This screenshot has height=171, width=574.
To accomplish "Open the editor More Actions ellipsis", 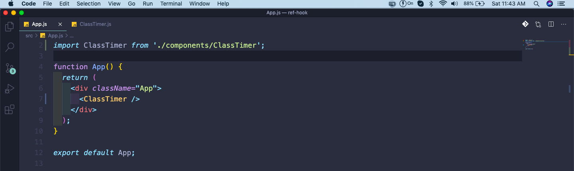I will (564, 24).
